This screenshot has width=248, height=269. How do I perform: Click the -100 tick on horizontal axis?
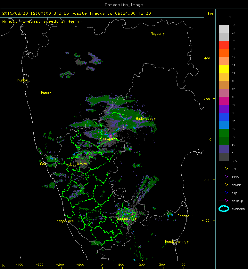(80, 265)
